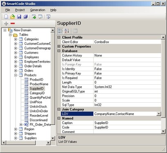Screen dimensions: 167x153
Task: Select the Shippers table
Action: click(x=30, y=133)
